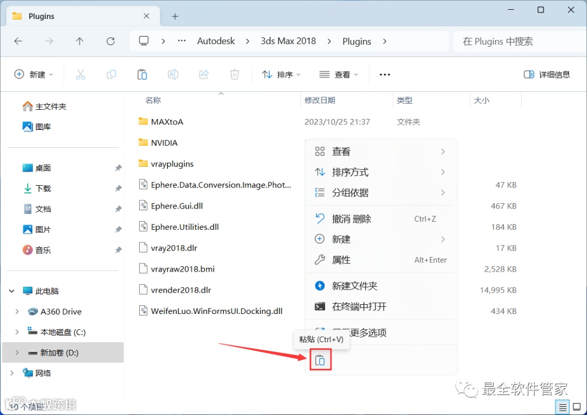Expand 新加卷 (D:) tree node

[x=17, y=353]
